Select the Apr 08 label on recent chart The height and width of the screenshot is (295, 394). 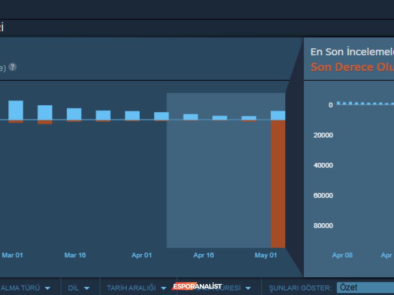click(342, 255)
